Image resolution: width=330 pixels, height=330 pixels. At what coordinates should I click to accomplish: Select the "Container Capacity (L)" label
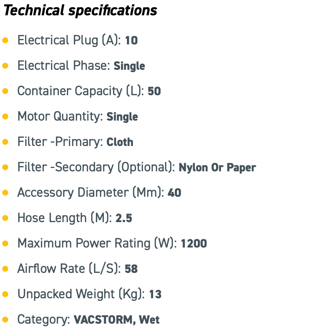[80, 91]
